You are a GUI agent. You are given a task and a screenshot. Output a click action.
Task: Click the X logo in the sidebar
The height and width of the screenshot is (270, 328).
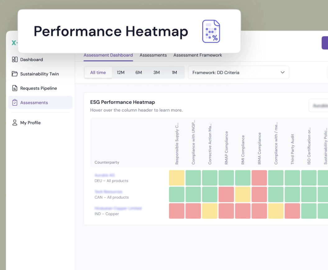[15, 43]
